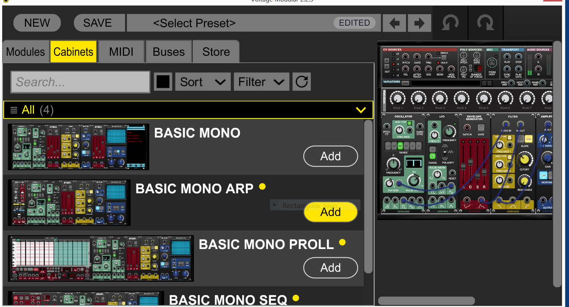Click the GATE jack in CV Sources
Viewport: 569px width, 307px height.
(x=417, y=57)
